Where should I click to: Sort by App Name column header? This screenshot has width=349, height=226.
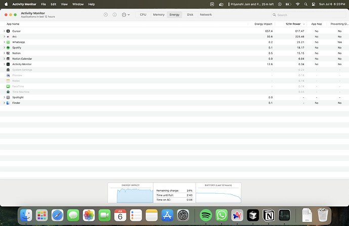click(13, 24)
